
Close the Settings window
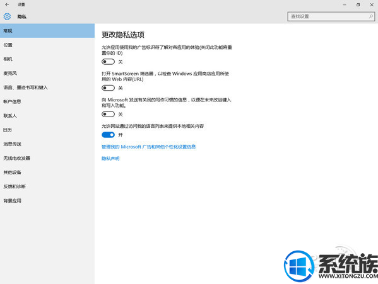(372, 4)
